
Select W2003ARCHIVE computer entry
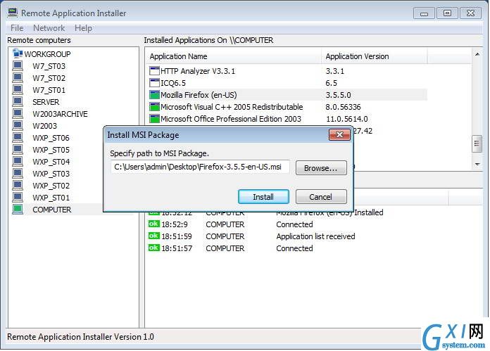[60, 114]
